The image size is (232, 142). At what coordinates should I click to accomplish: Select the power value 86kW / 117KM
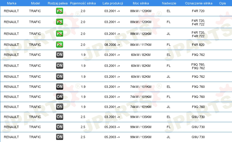[x=141, y=45]
